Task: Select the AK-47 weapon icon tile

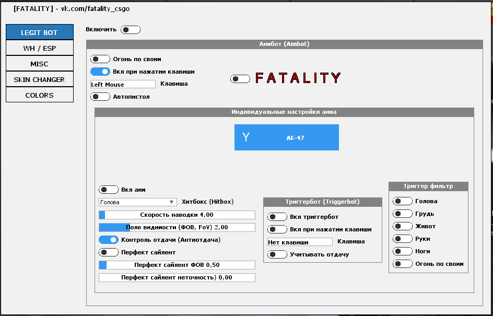Action: point(286,137)
